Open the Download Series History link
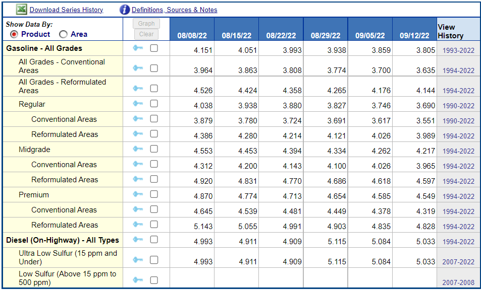Viewport: 481px width, 290px height. click(x=66, y=10)
